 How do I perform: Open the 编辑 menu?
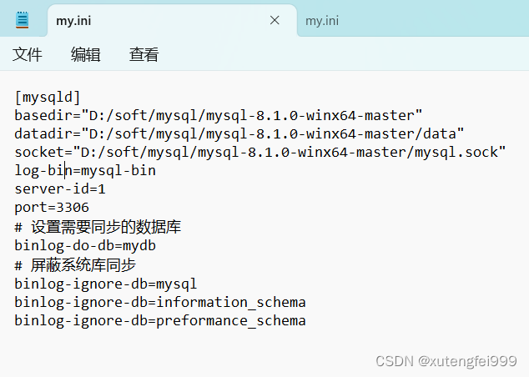click(x=86, y=55)
